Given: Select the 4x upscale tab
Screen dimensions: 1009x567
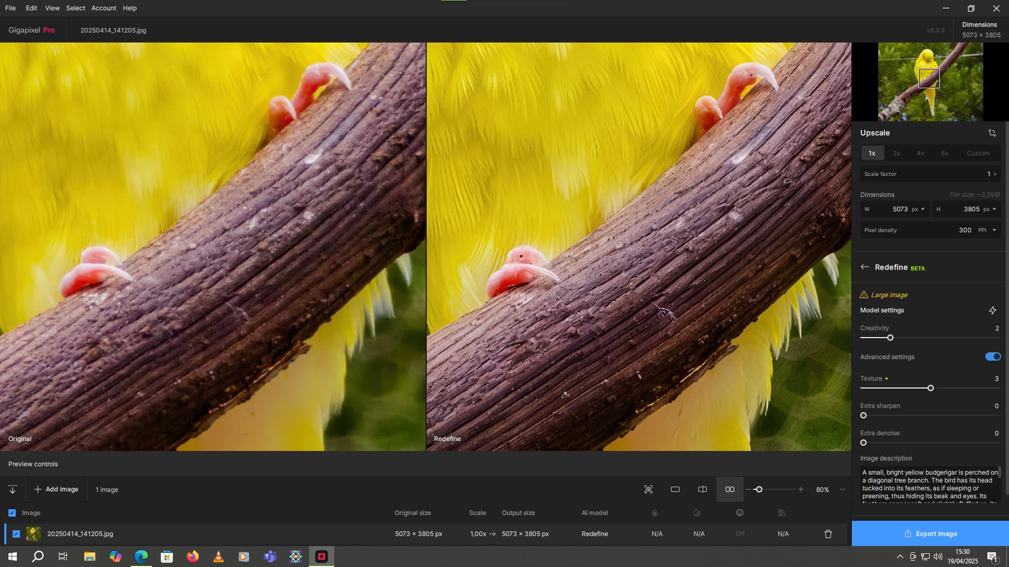Looking at the screenshot, I should pos(920,153).
